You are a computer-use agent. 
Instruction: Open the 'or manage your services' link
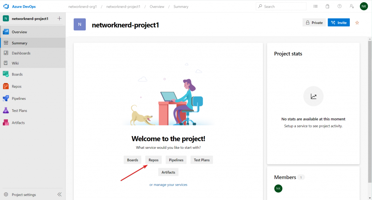point(168,185)
